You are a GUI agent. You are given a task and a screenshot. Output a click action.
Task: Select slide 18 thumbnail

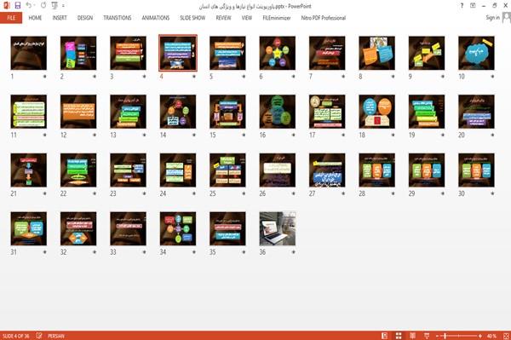click(376, 112)
